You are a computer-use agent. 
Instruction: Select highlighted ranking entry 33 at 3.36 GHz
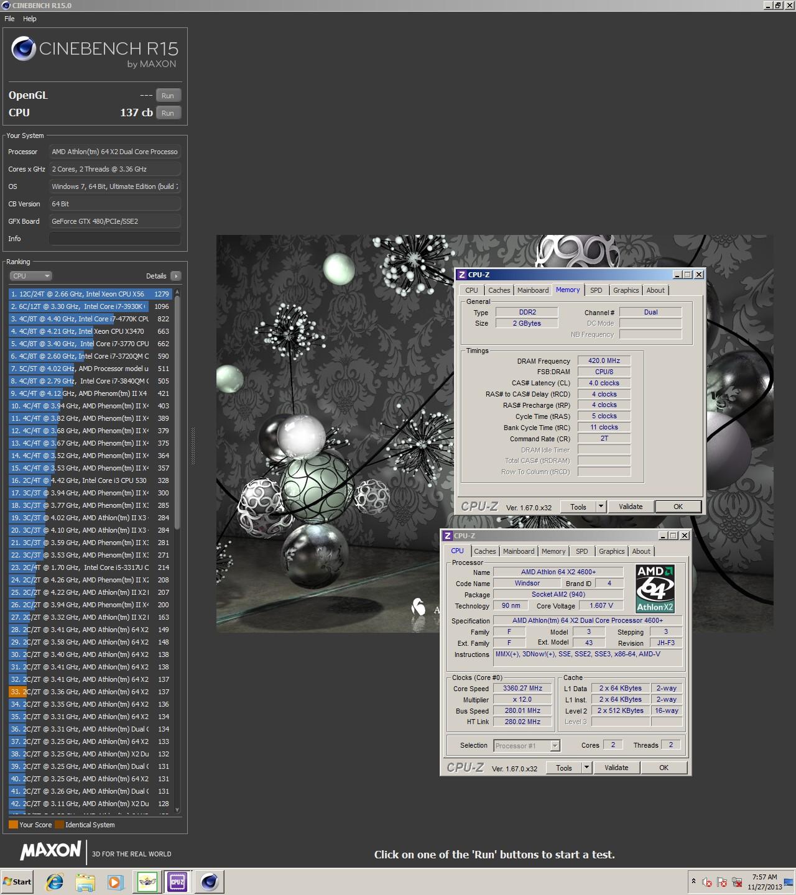pyautogui.click(x=90, y=692)
